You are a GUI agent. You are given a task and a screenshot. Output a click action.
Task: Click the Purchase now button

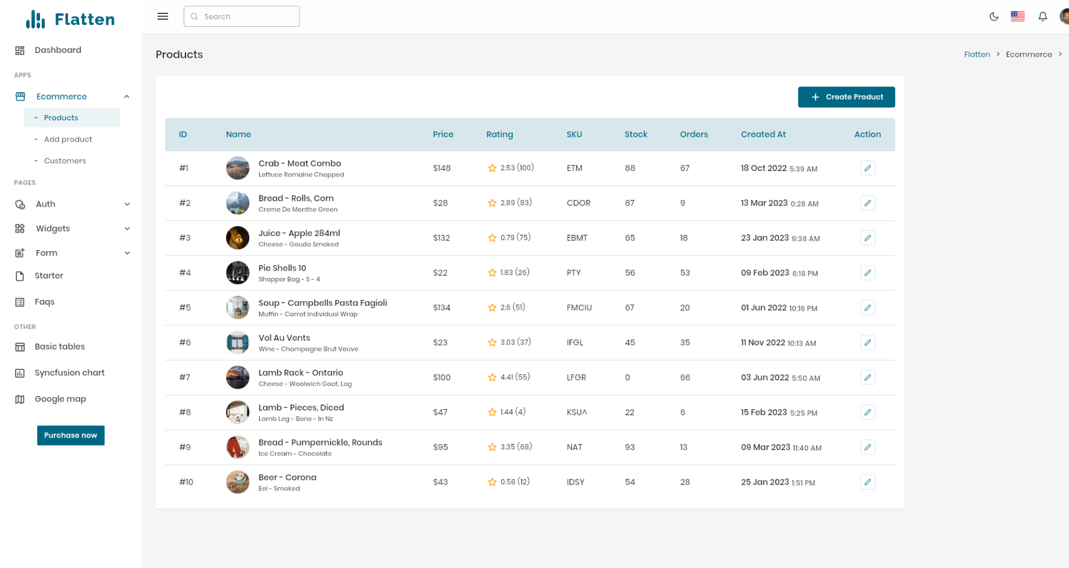[x=70, y=435]
